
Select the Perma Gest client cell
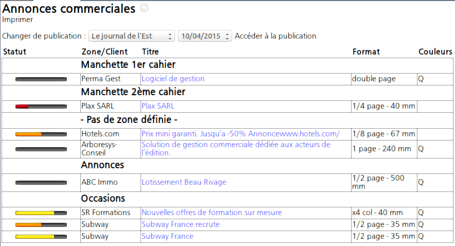tap(111, 79)
